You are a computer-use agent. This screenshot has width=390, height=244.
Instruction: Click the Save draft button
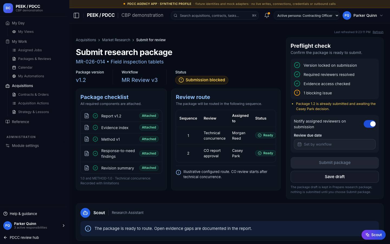pos(335,177)
